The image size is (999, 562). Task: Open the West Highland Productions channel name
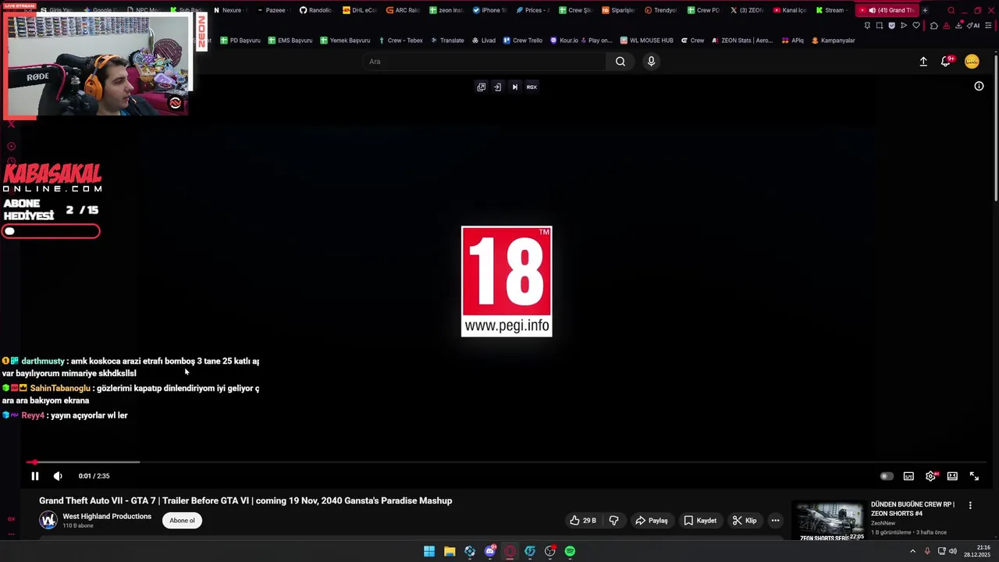coord(107,517)
